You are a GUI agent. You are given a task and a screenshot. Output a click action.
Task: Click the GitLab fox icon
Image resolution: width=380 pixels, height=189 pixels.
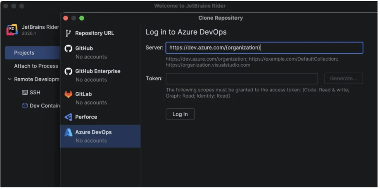tap(69, 94)
